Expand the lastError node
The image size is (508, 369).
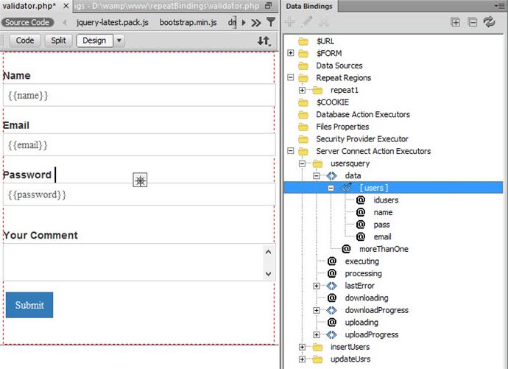point(316,286)
